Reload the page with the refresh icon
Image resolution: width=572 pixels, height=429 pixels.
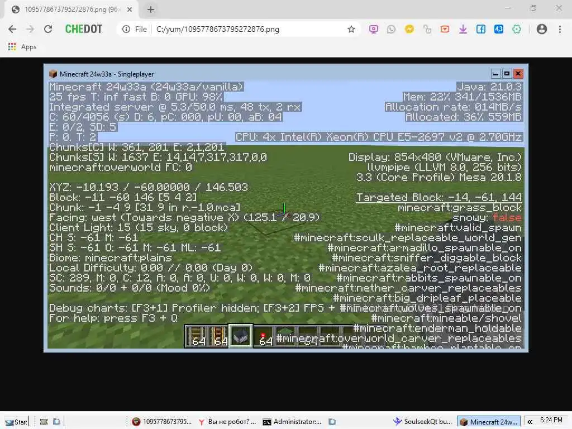(48, 29)
